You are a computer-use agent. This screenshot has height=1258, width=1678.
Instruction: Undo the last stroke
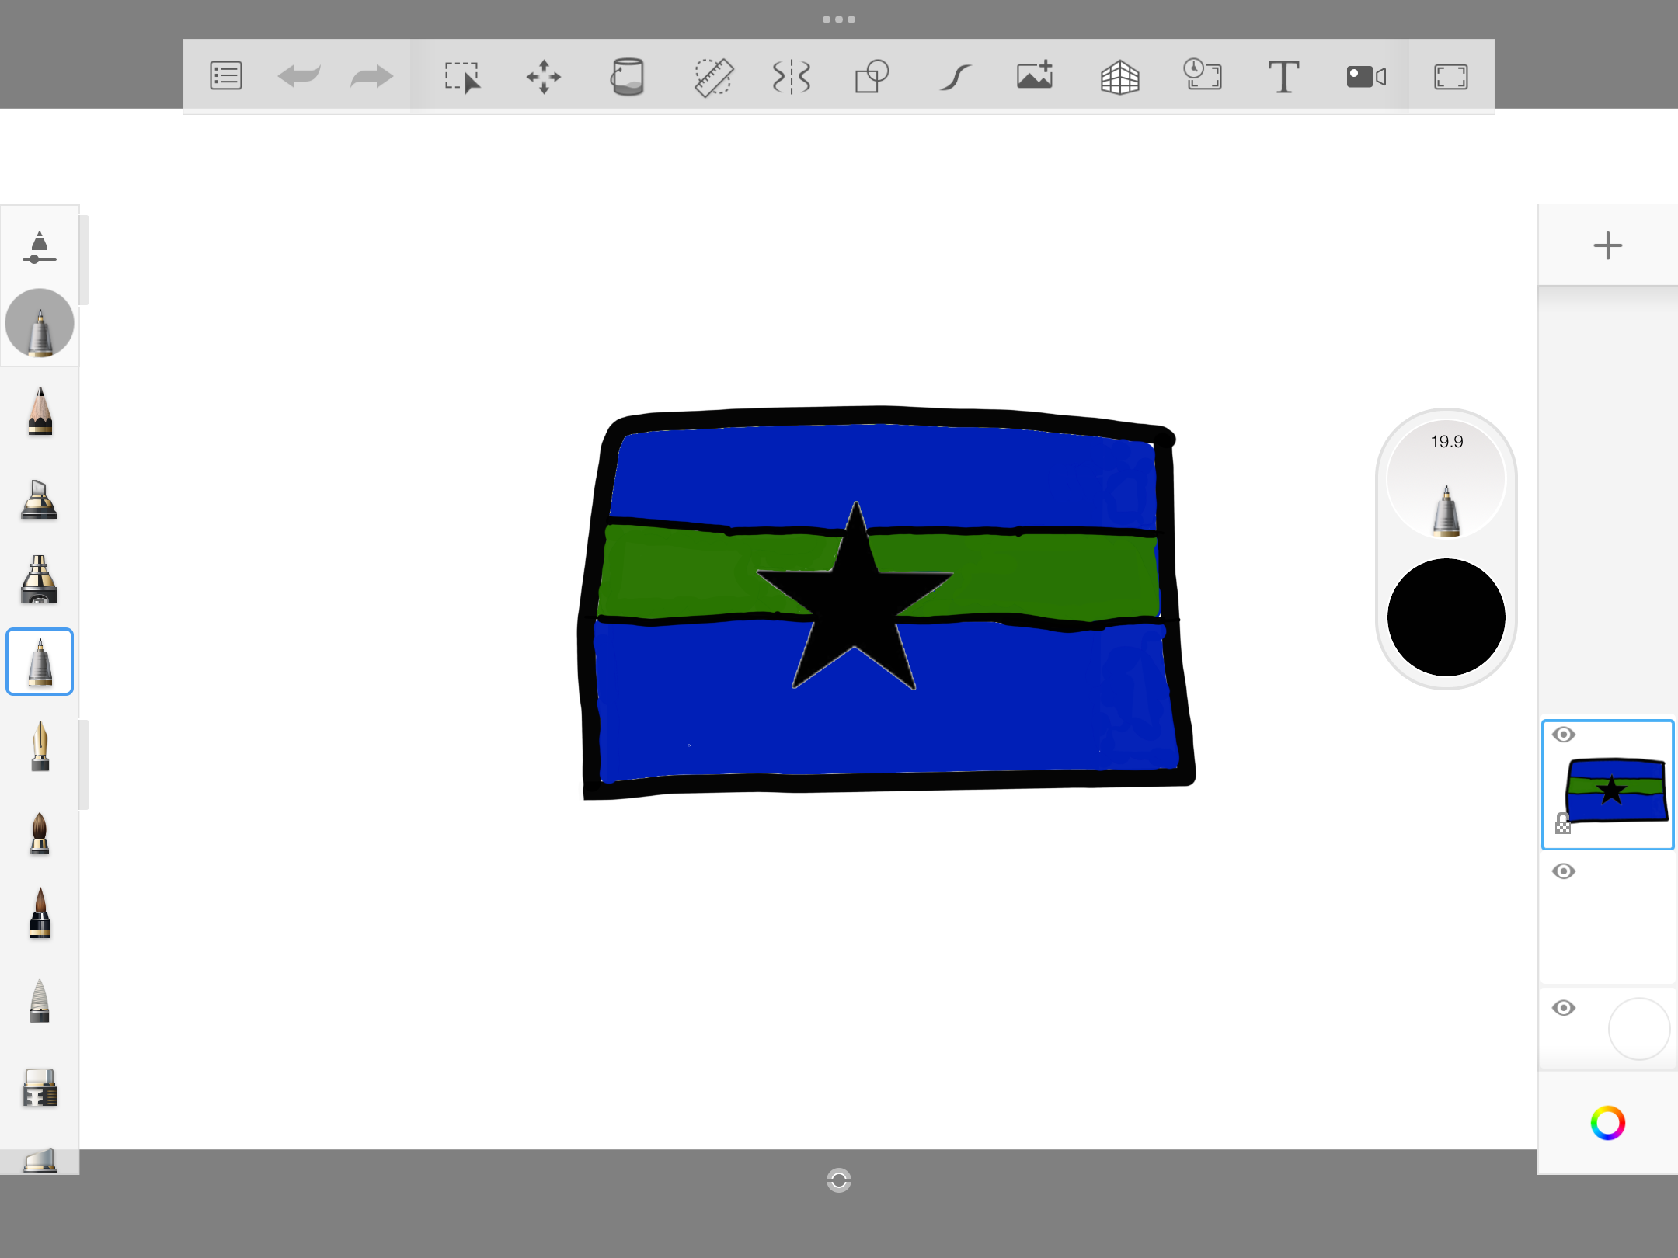point(299,76)
